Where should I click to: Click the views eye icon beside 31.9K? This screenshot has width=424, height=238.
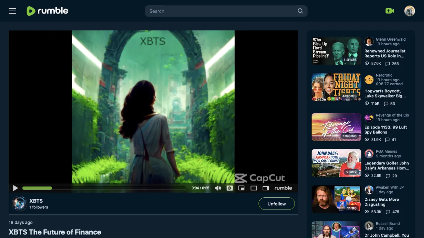point(367,139)
